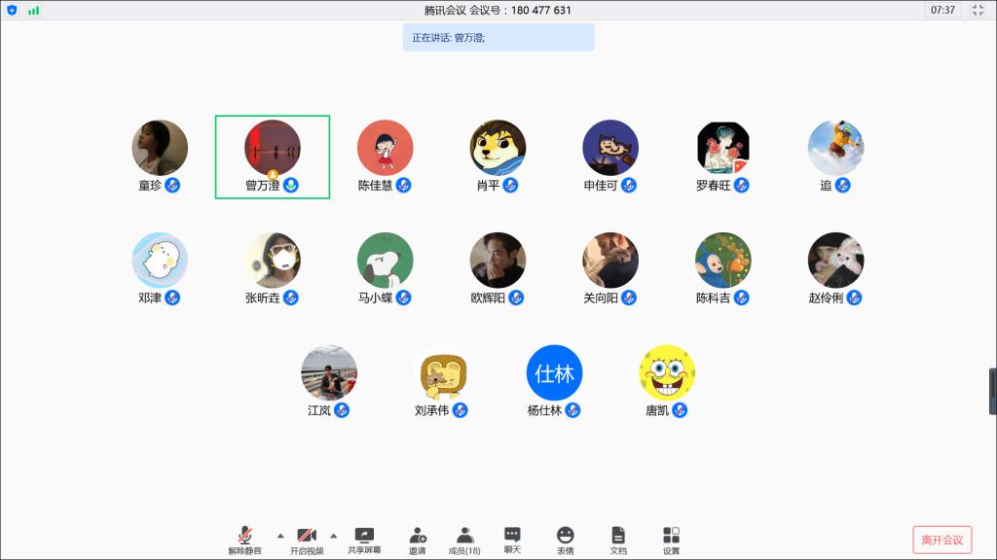Exit full screen using top-right collapse icon
Viewport: 997px width, 560px height.
(978, 10)
